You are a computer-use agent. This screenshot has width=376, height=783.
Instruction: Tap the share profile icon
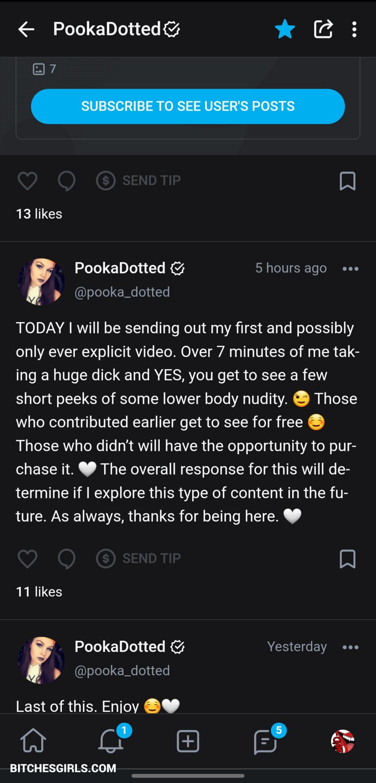tap(323, 30)
